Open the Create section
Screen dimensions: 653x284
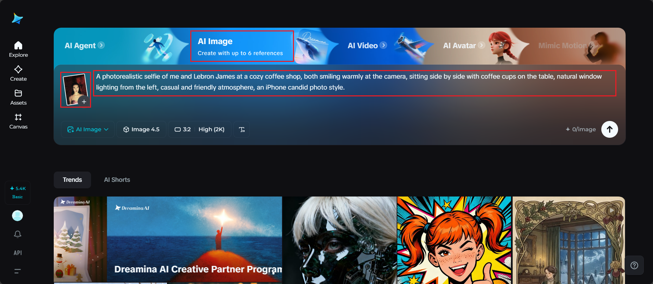pyautogui.click(x=18, y=73)
